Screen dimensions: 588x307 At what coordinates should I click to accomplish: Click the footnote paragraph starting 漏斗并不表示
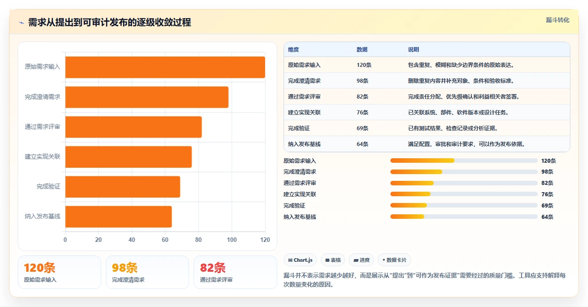[x=425, y=280]
